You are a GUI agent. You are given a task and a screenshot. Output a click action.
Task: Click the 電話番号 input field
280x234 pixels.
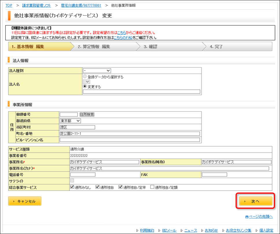tap(83, 175)
